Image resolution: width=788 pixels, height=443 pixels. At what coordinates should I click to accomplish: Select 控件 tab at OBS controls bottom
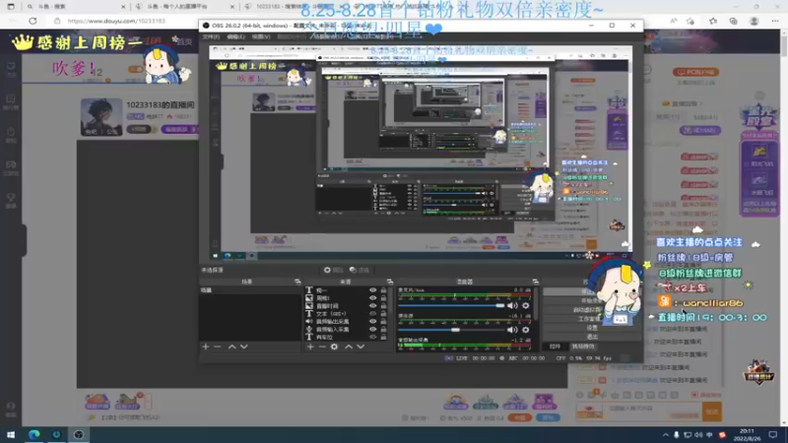pyautogui.click(x=555, y=347)
